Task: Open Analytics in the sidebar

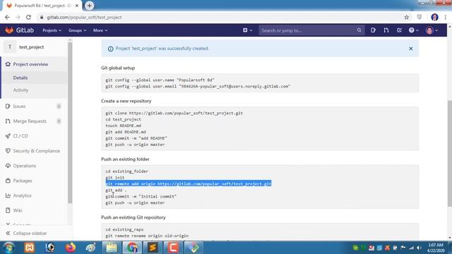Action: pos(22,195)
